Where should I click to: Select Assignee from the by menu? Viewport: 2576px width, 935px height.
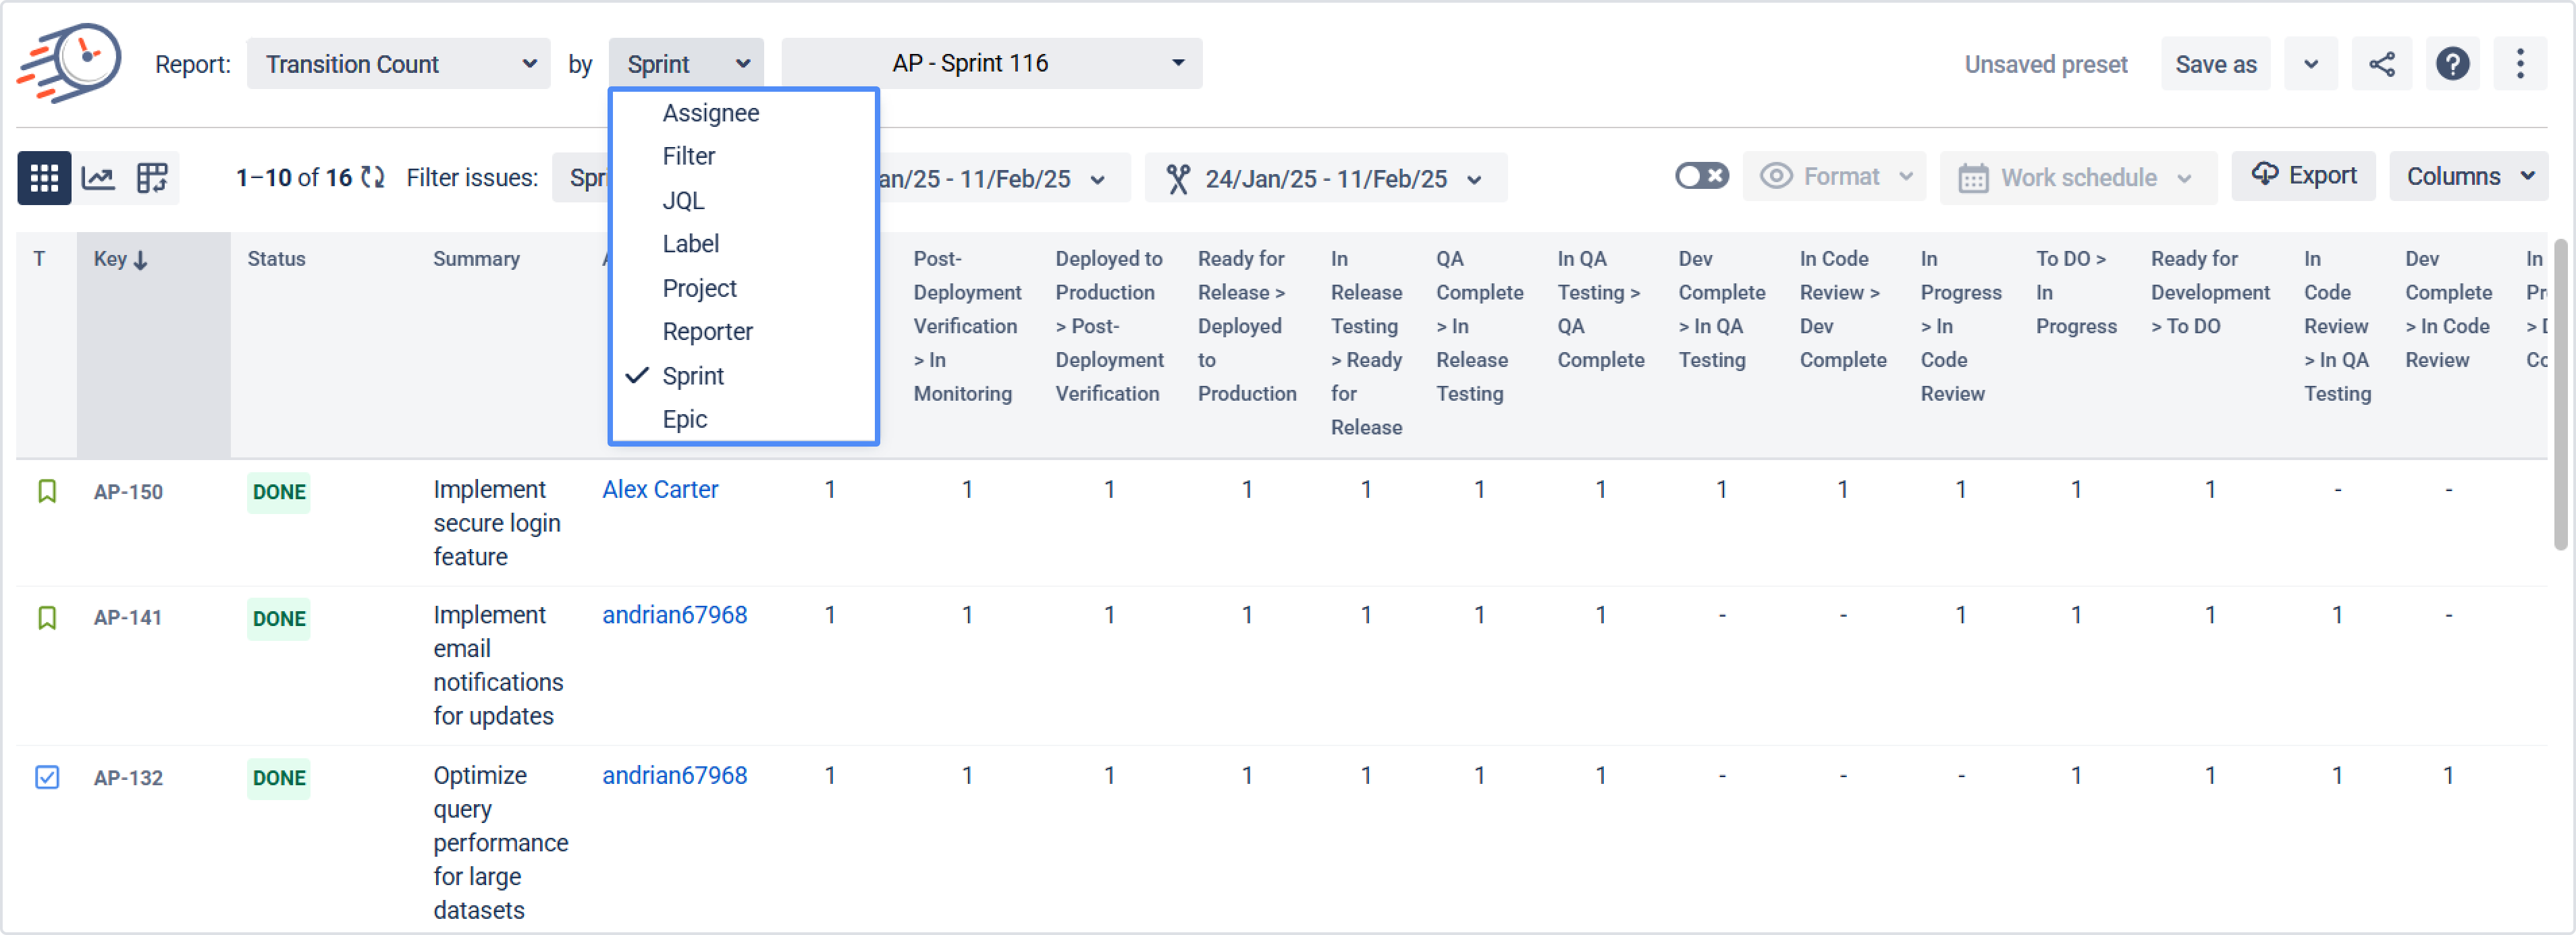(710, 113)
